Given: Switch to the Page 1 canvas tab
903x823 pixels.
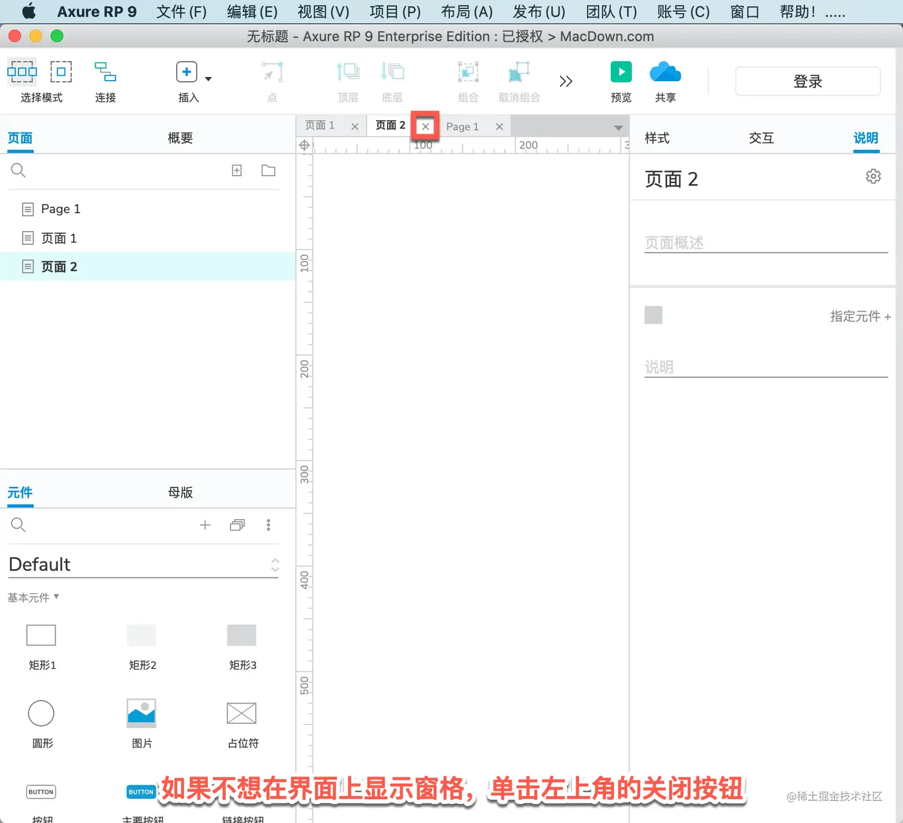Looking at the screenshot, I should tap(462, 127).
